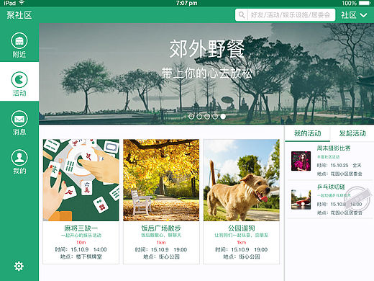Open the dog walking activity image
Screen dimensions: 374x281
(242, 180)
